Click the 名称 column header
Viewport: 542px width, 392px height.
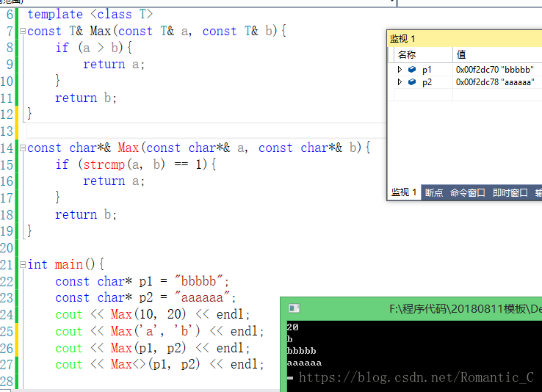tap(424, 54)
